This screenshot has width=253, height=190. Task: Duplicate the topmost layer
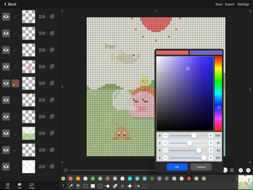pos(52,17)
